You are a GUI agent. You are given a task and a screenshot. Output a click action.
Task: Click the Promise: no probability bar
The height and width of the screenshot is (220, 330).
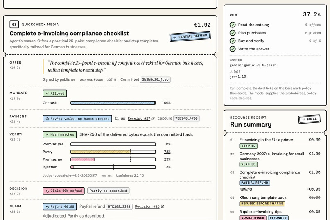tap(113, 159)
